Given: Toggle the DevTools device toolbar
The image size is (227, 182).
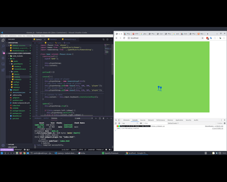Looking at the screenshot, I should [x=119, y=120].
